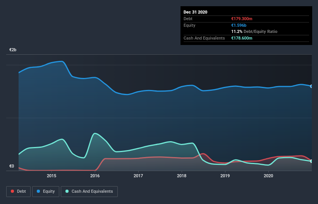This screenshot has height=204, width=318.
Task: Click the tooltip's Cash And Equivalents label
Action: click(204, 38)
